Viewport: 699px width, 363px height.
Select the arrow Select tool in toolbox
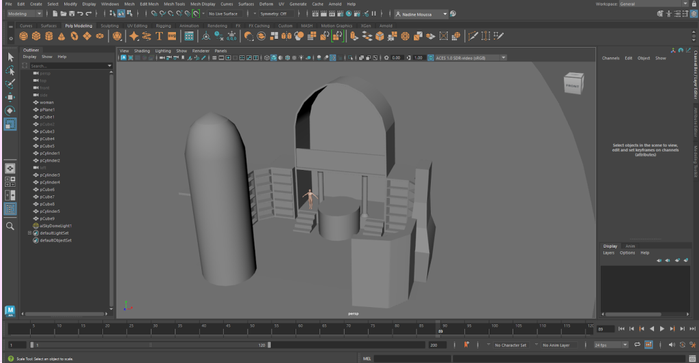pos(10,57)
